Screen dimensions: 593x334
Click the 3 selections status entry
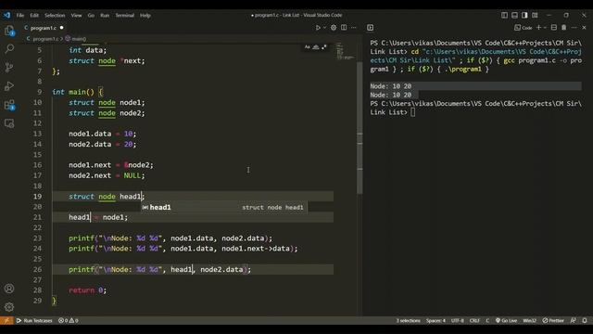pyautogui.click(x=408, y=320)
